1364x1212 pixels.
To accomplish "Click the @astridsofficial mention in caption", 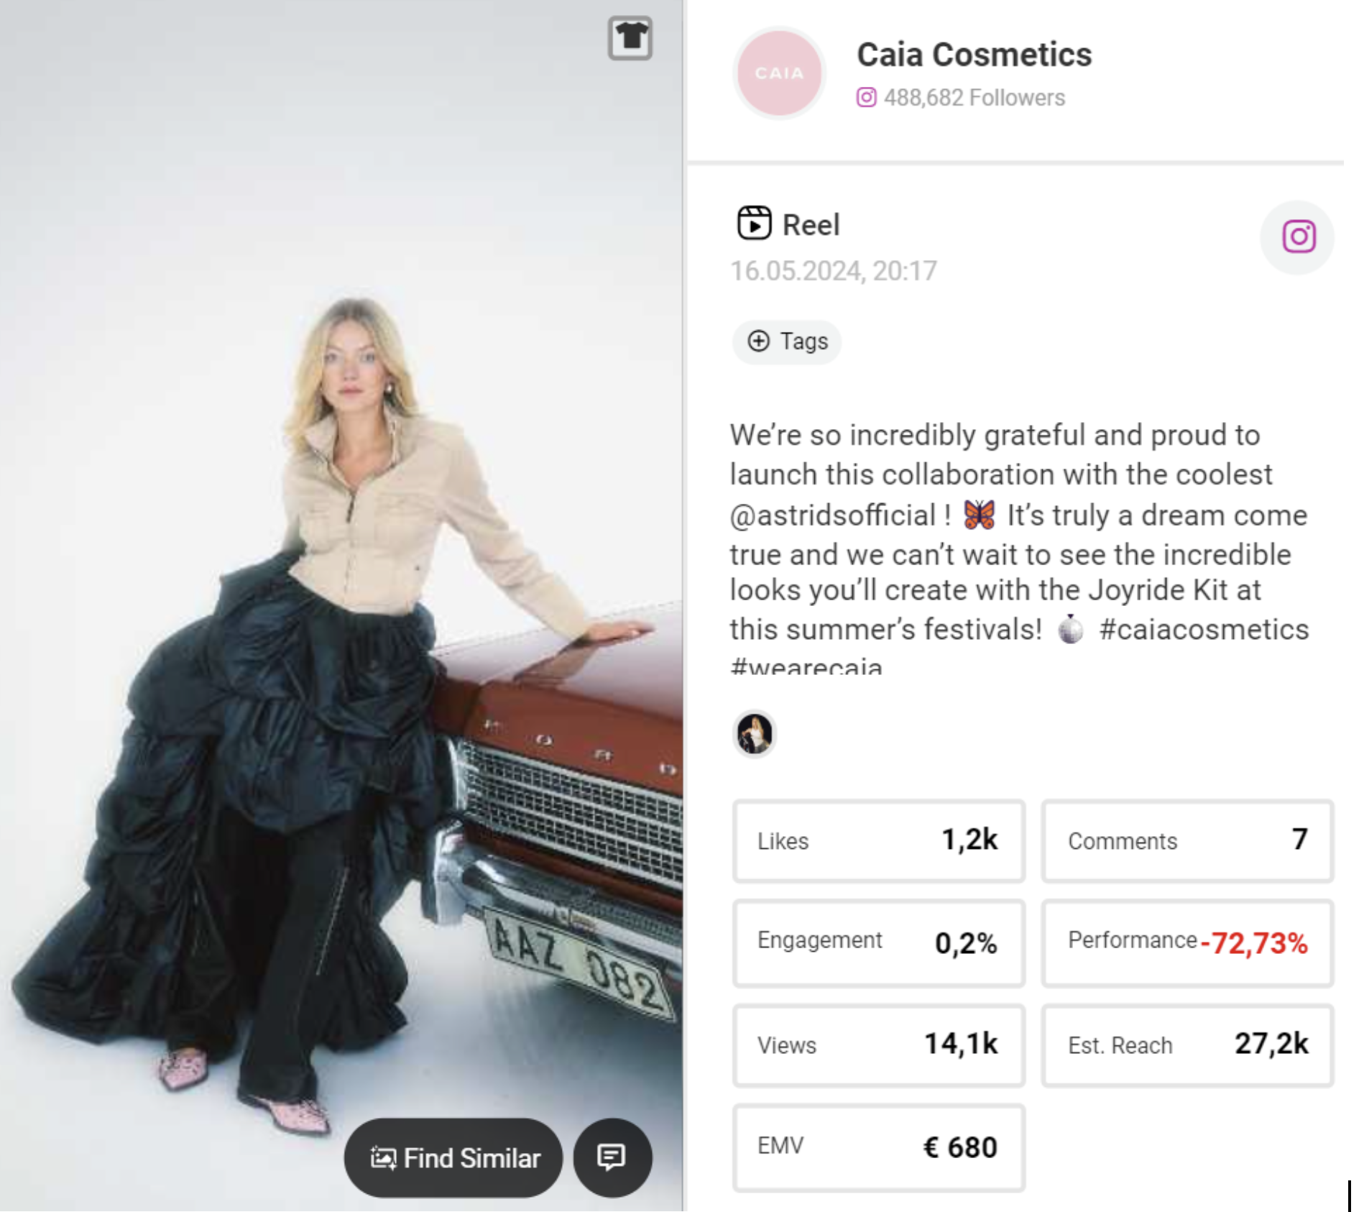I will tap(832, 515).
